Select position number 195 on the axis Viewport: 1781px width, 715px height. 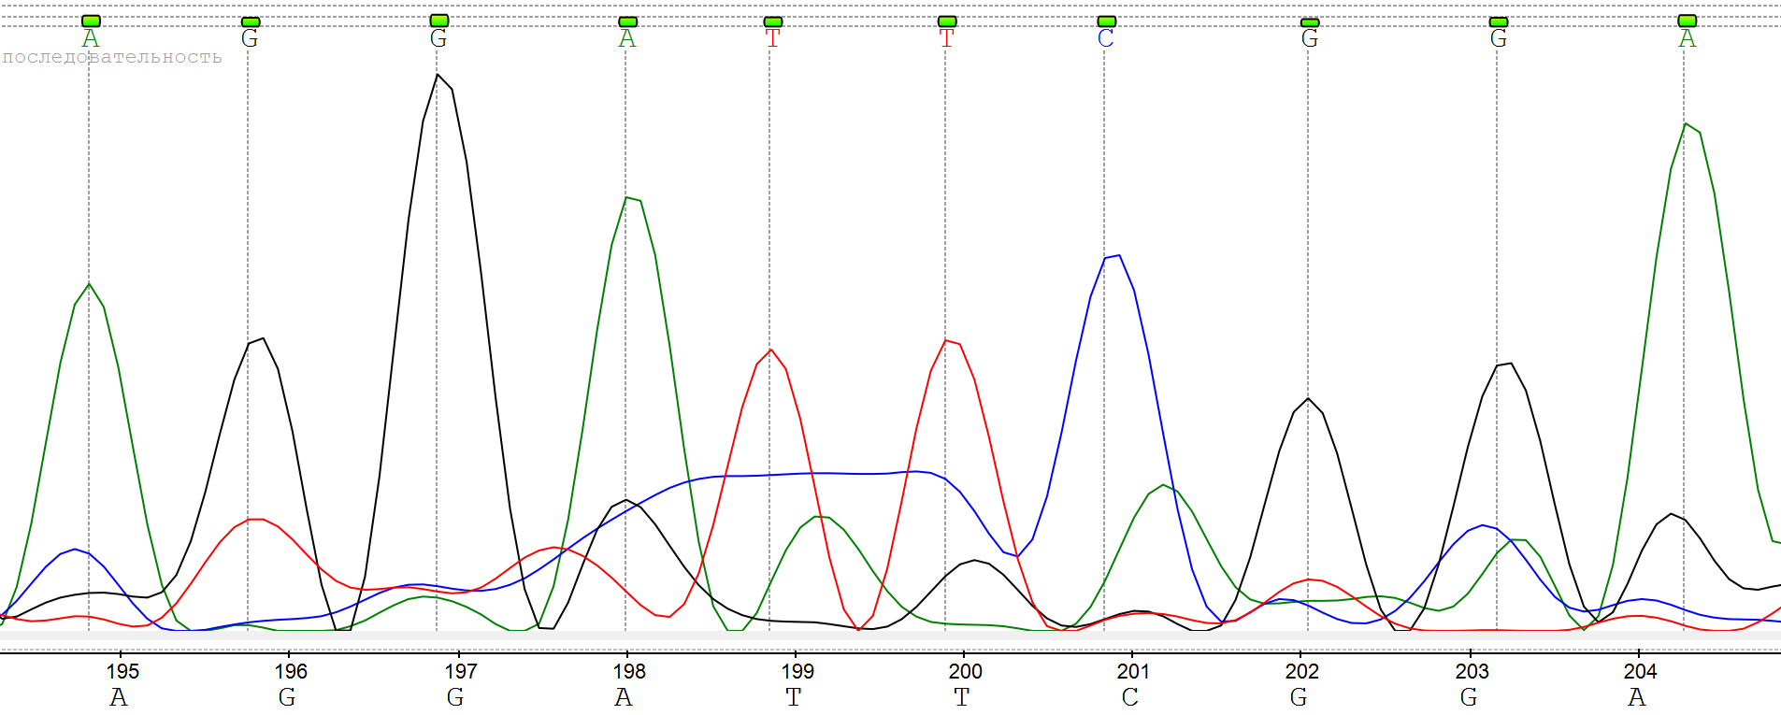point(122,671)
